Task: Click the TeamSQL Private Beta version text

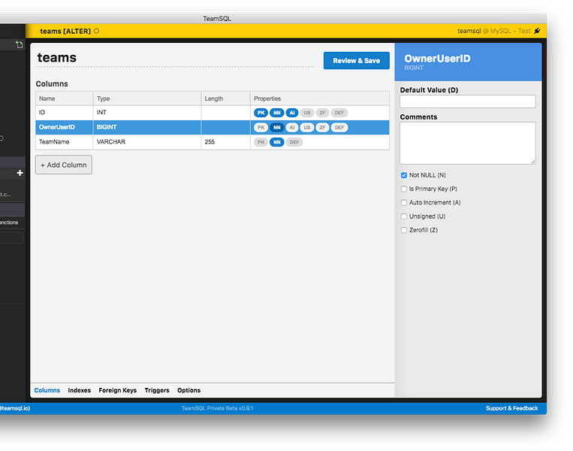Action: [x=218, y=408]
